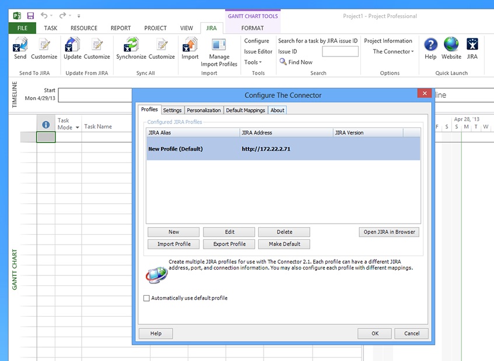Focus the Issue ID search field

point(340,52)
